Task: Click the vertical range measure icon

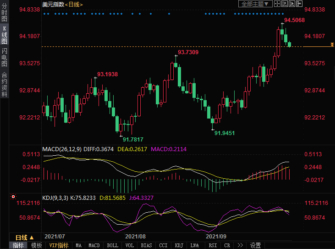Action: pos(285,4)
